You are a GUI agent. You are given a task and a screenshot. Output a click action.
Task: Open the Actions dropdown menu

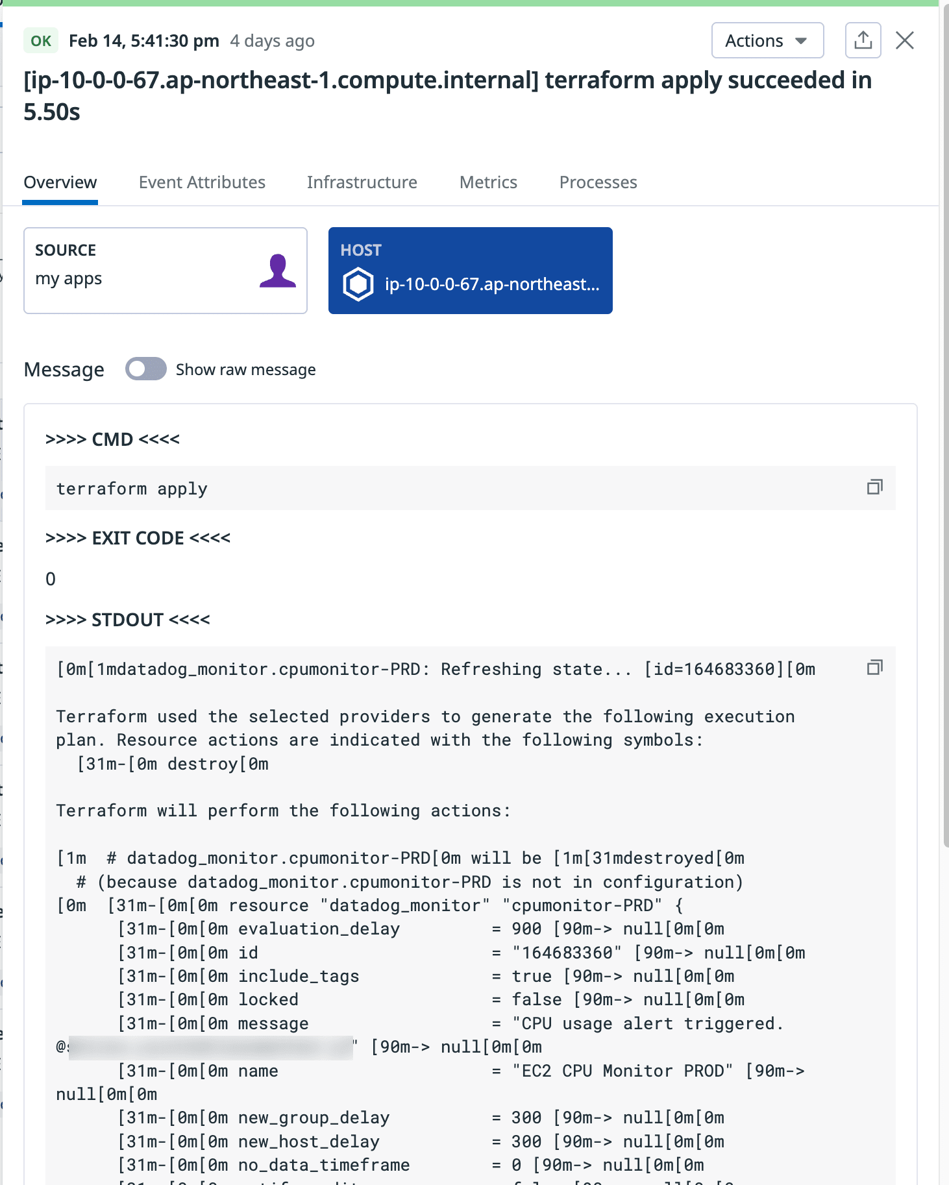click(x=767, y=41)
